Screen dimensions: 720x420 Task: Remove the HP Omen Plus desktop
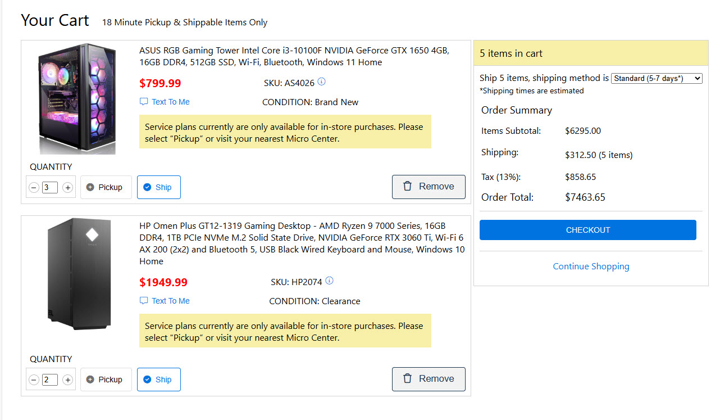[x=429, y=379]
